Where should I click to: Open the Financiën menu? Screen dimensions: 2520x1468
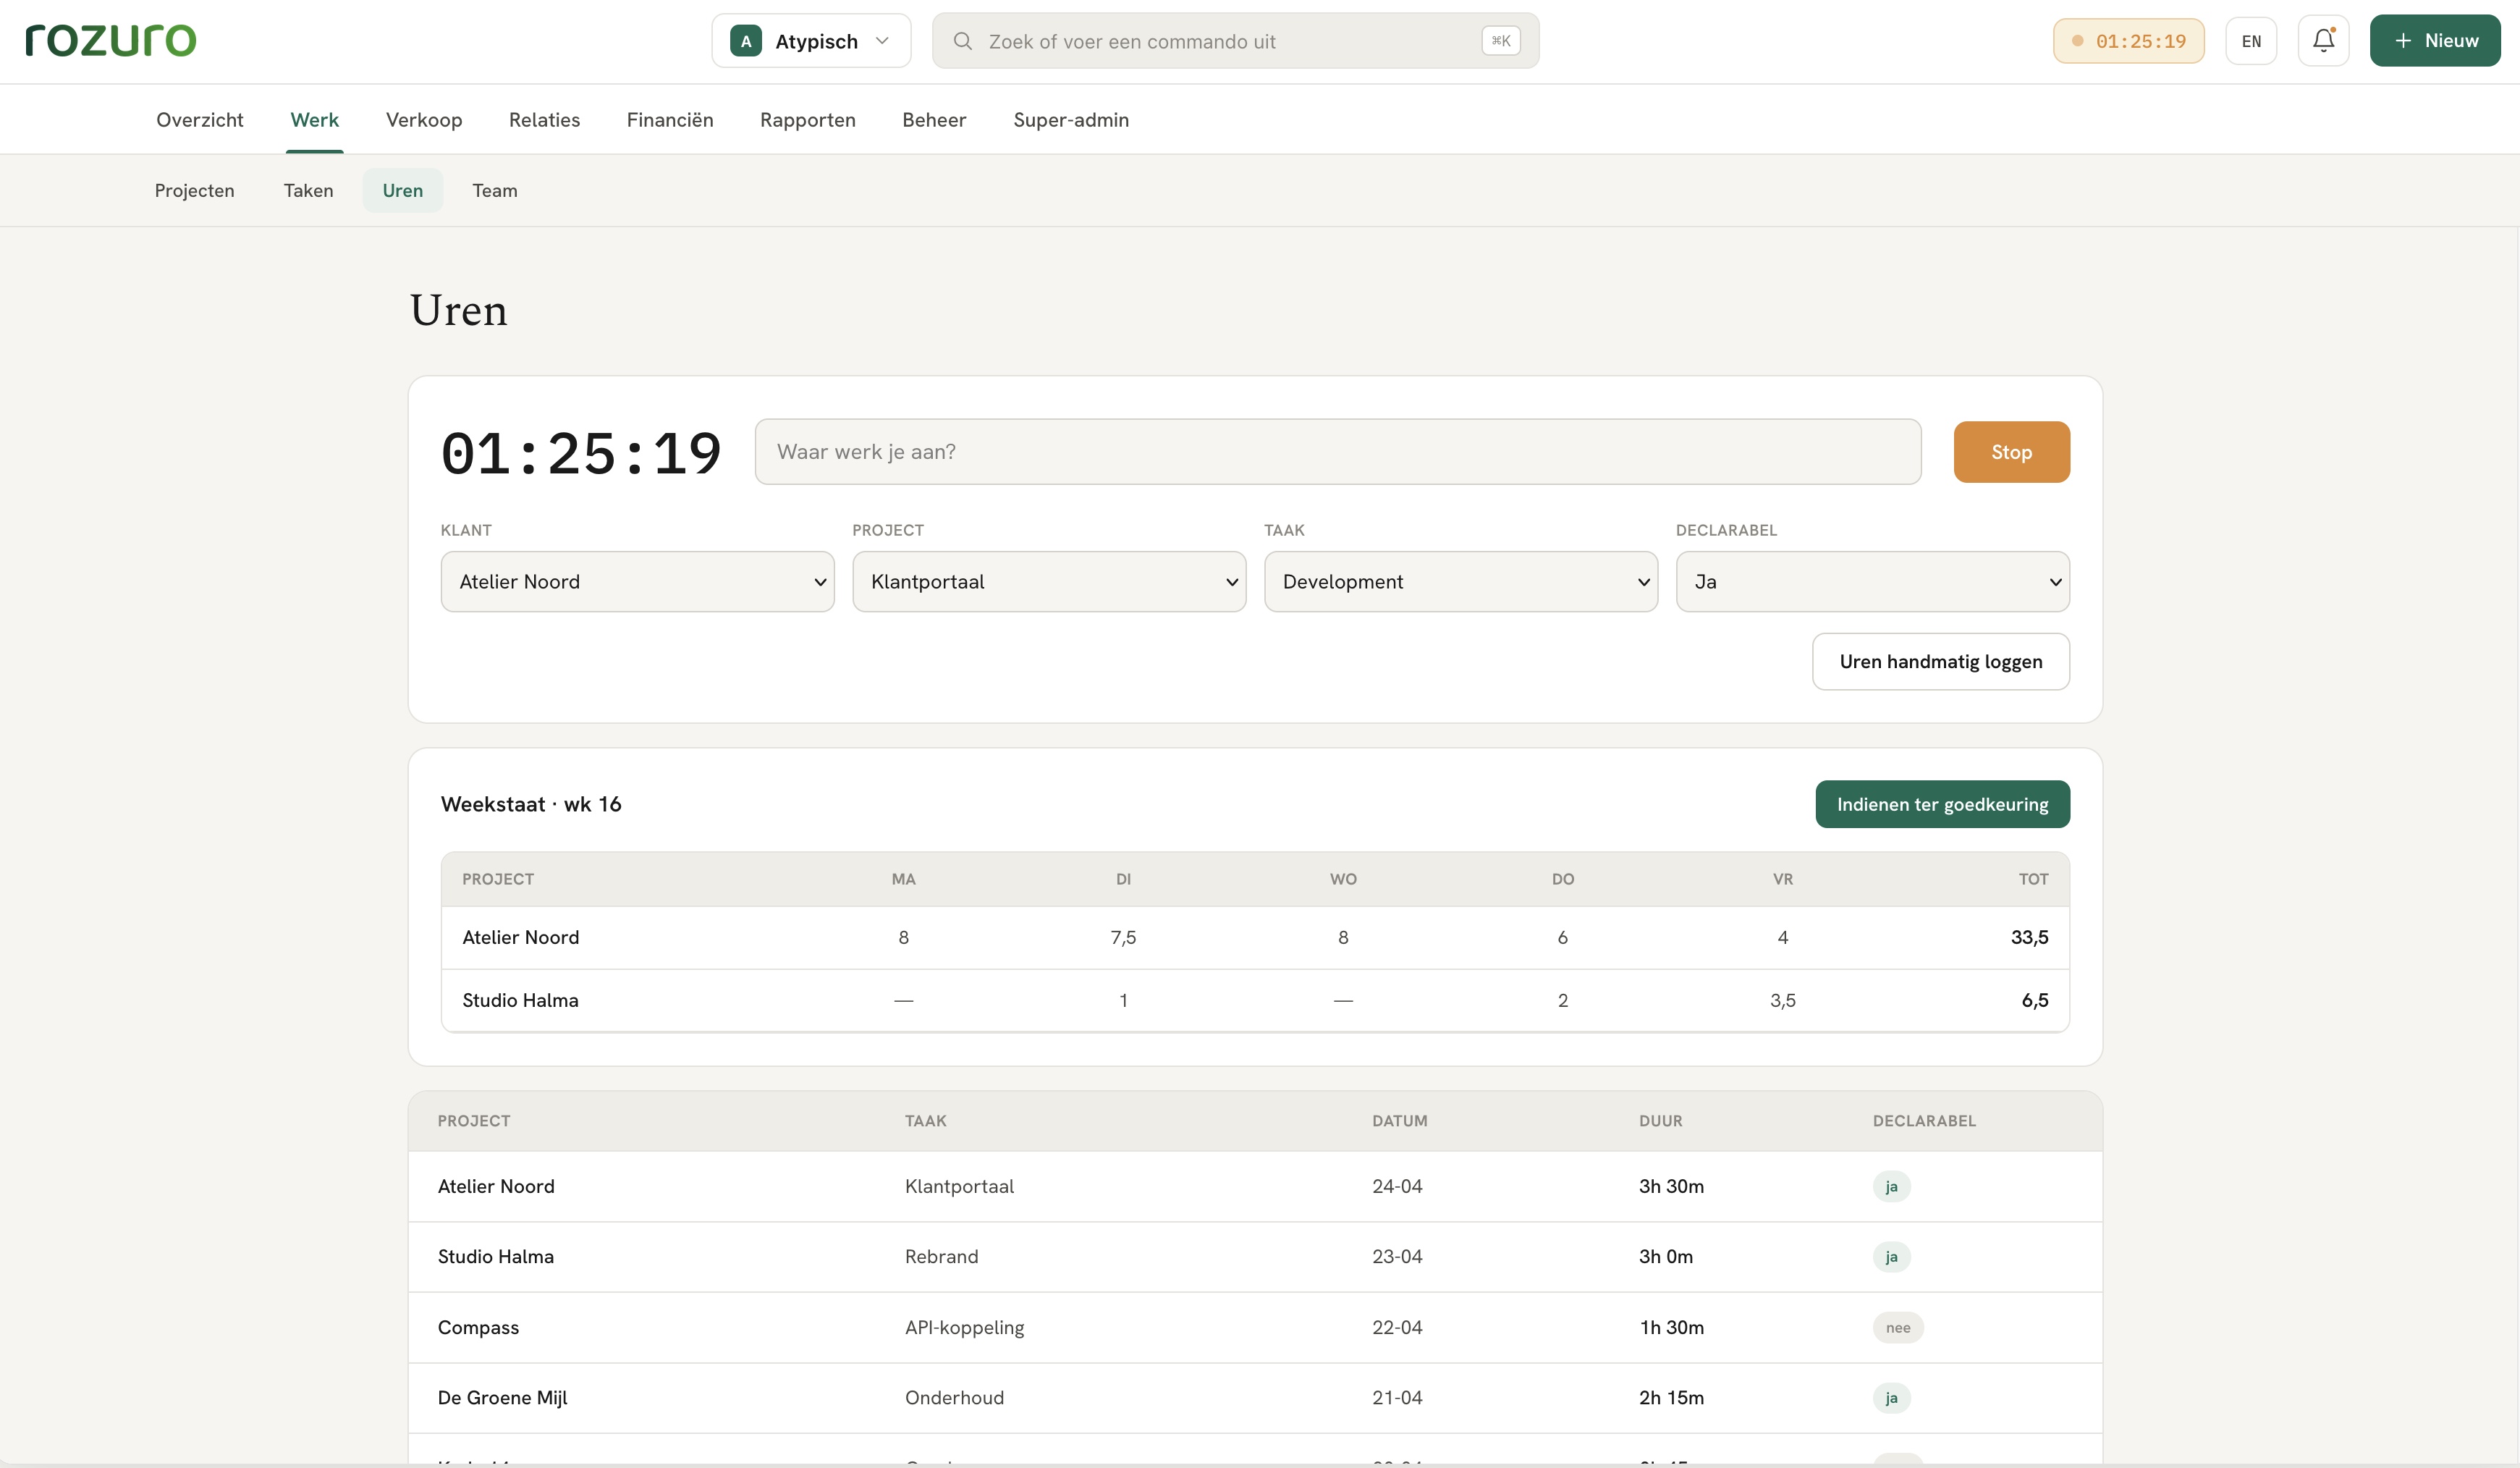670,120
